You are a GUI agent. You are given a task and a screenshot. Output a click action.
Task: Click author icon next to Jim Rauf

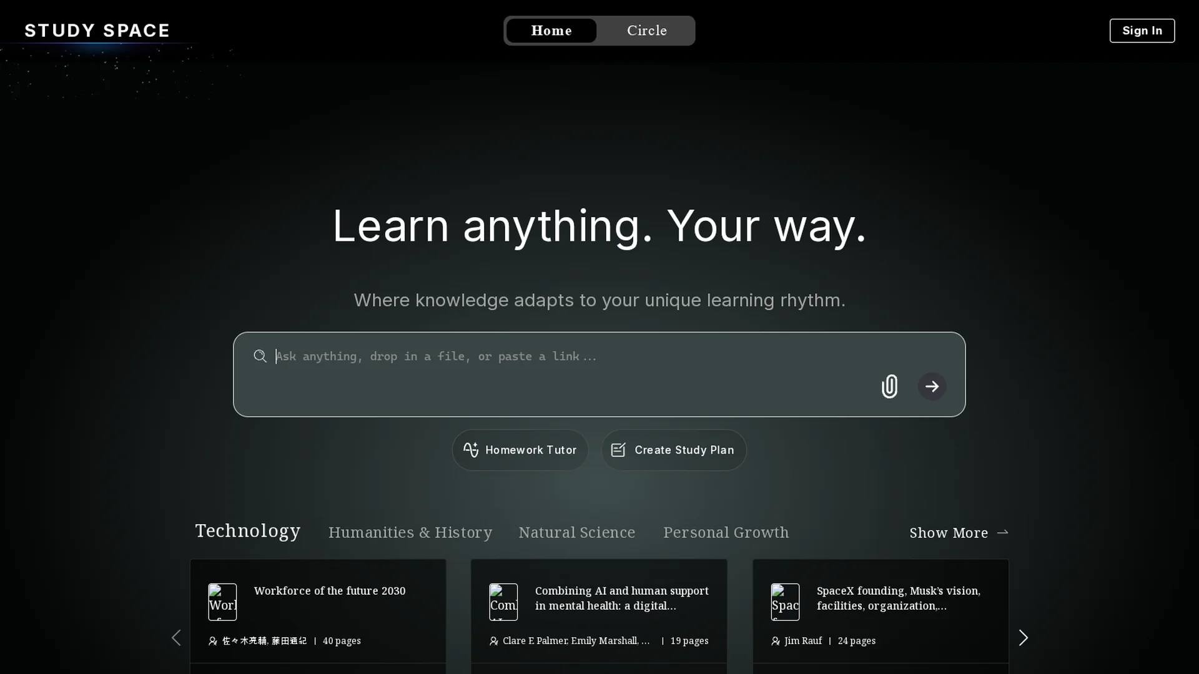tap(776, 641)
